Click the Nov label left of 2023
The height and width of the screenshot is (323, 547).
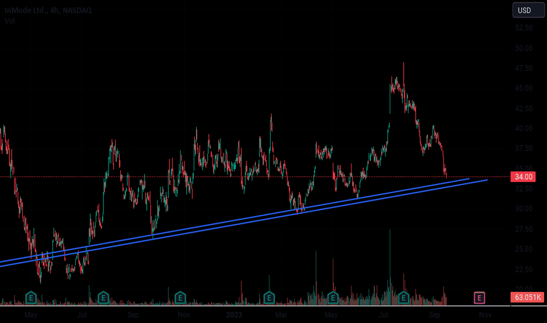[184, 315]
